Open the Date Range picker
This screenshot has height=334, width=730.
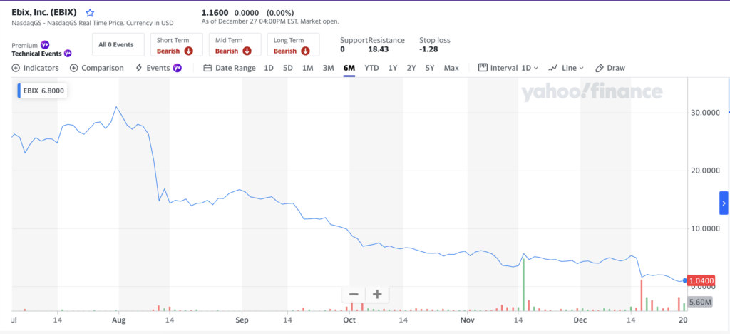click(230, 68)
